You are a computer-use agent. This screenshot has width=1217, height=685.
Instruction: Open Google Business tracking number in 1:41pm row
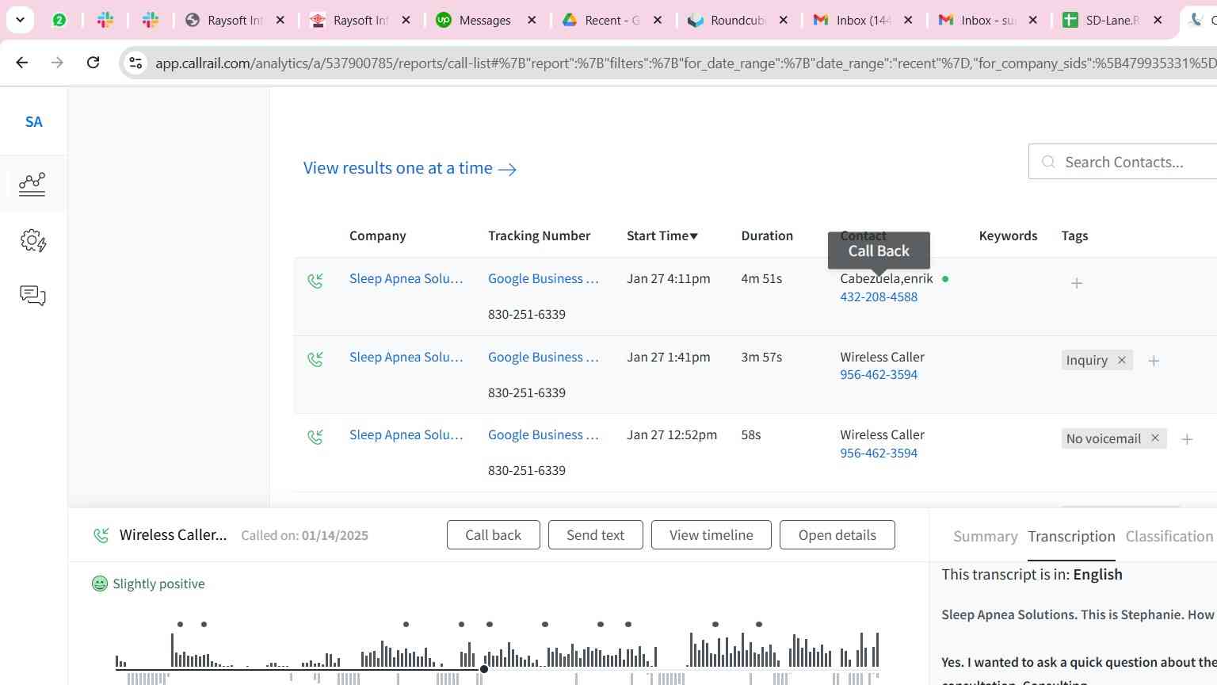(x=544, y=357)
